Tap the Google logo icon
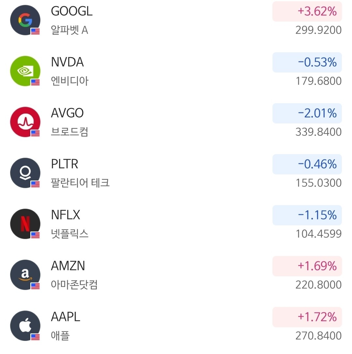 coord(25,20)
